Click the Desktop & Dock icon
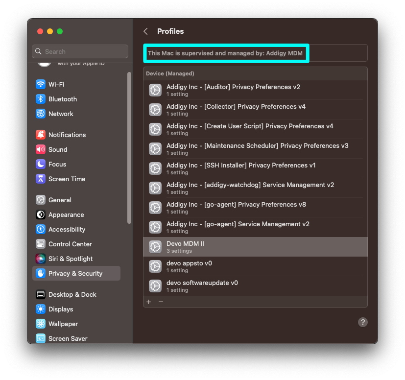Image resolution: width=405 pixels, height=380 pixels. [41, 294]
